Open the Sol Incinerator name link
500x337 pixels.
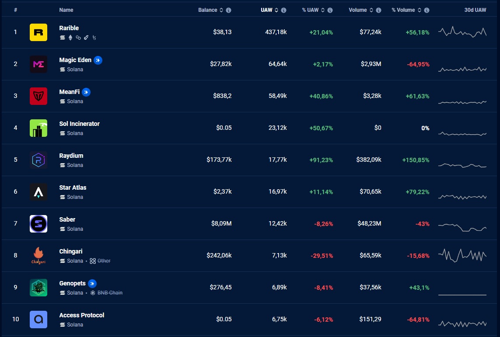79,124
